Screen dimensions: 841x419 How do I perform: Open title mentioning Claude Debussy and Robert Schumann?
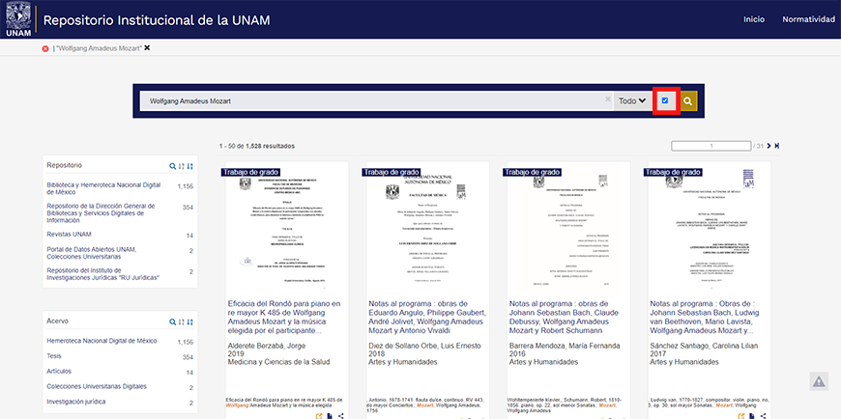(x=564, y=318)
